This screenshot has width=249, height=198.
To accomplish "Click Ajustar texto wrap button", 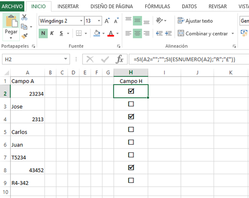I will 195,21.
